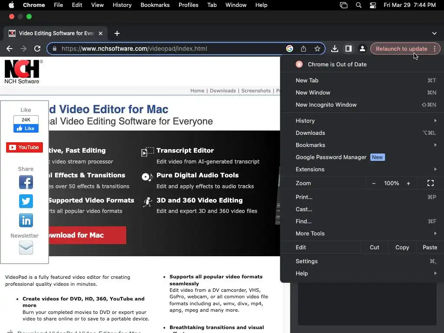Open Downloads from the Chrome menu
The image size is (444, 333).
pos(362,133)
